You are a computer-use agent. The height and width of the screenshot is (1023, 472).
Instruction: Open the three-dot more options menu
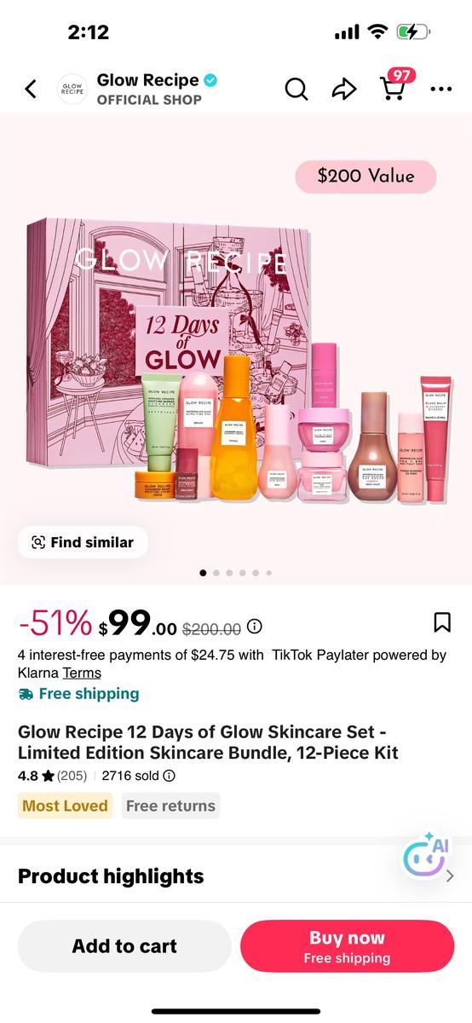pyautogui.click(x=441, y=89)
